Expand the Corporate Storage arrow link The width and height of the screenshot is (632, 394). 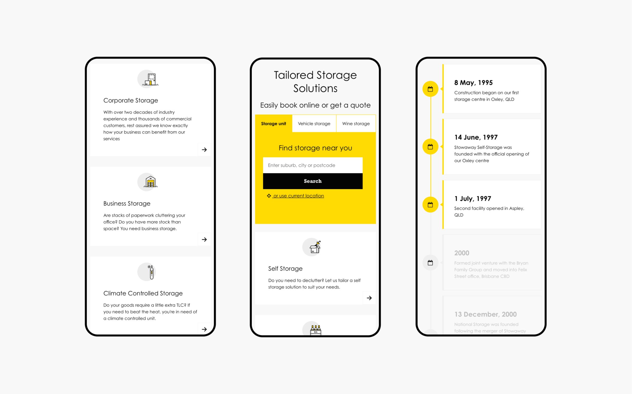tap(204, 150)
